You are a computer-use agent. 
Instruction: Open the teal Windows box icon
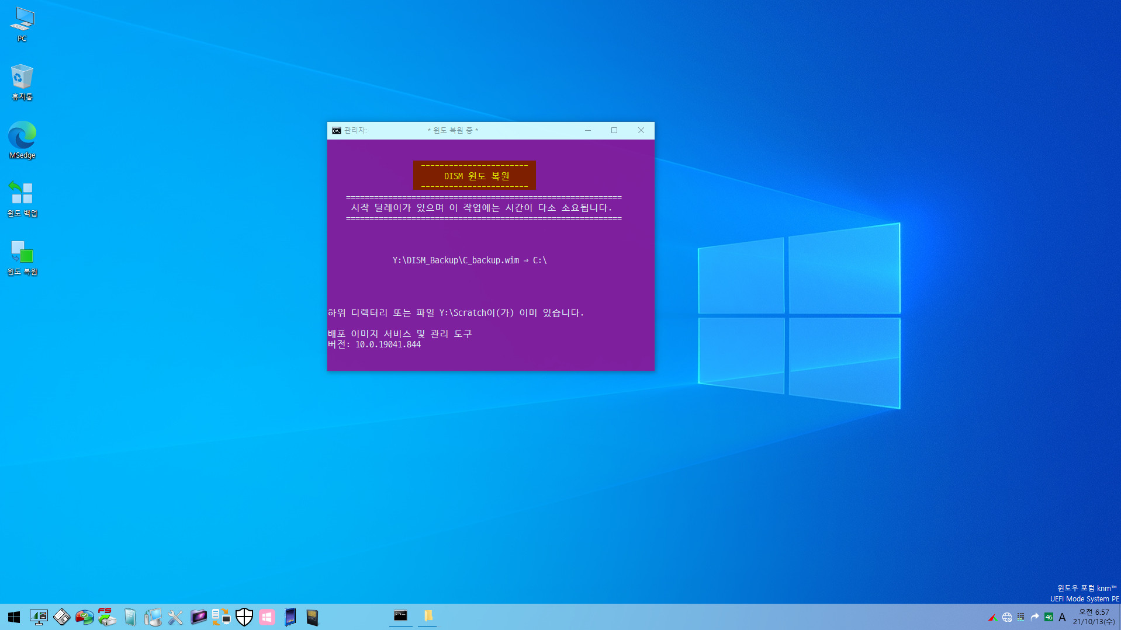pos(130,617)
